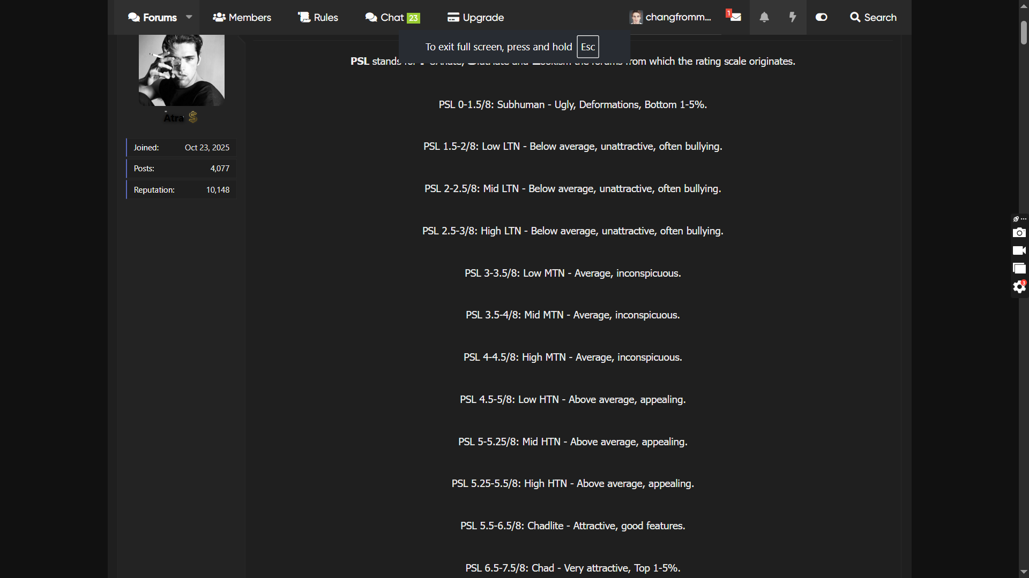
Task: Open the Forums page
Action: (153, 17)
